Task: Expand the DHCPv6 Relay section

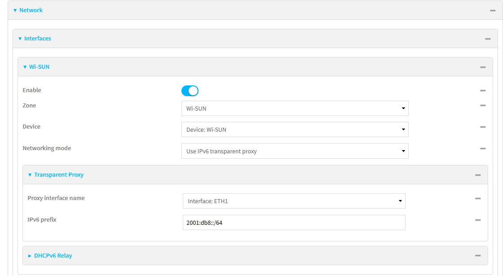Action: pyautogui.click(x=53, y=255)
